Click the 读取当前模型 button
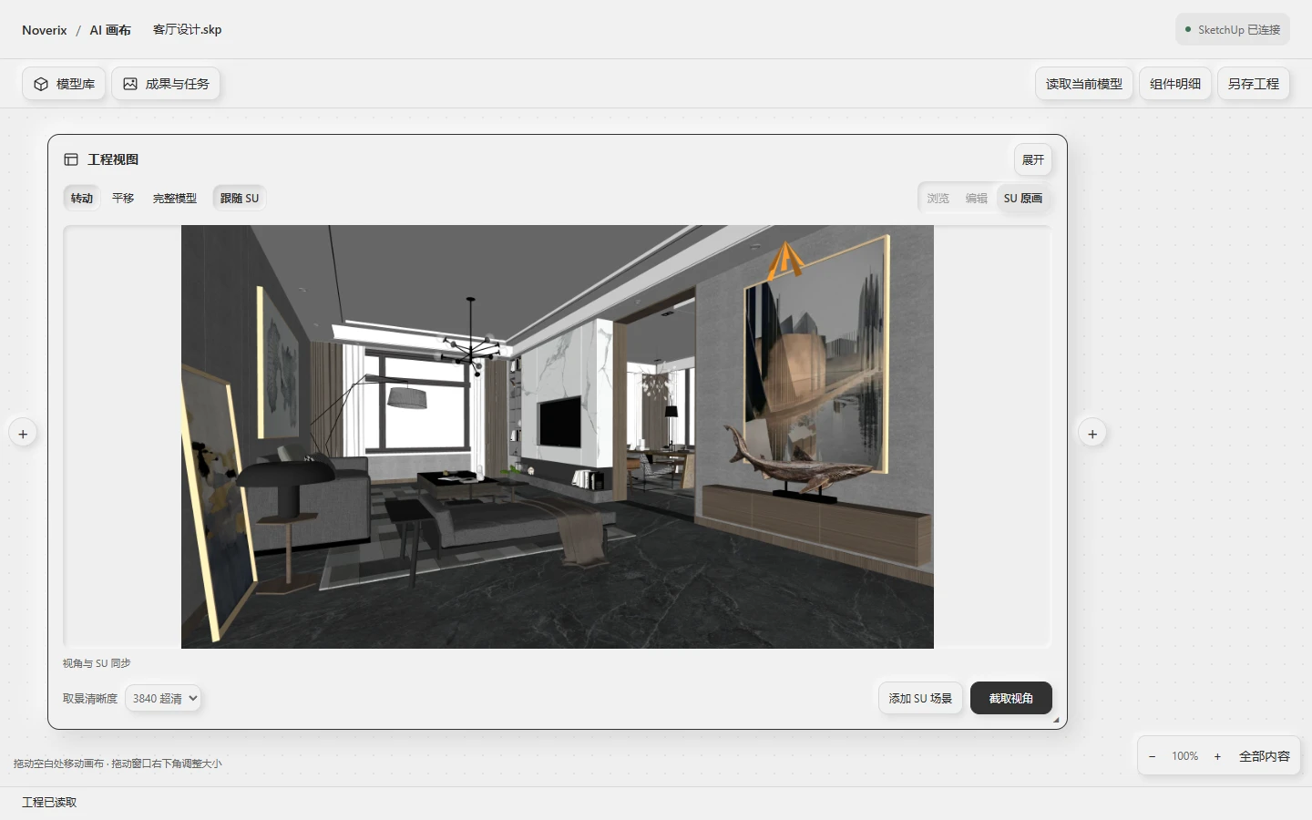1312x820 pixels. [1084, 84]
